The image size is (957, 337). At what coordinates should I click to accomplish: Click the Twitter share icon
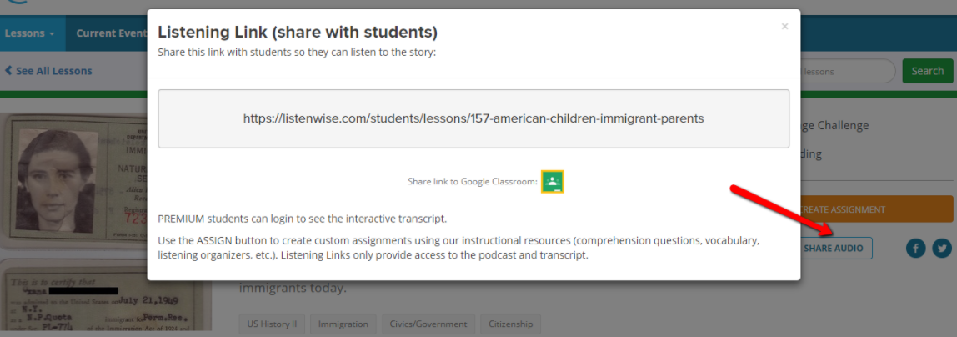942,248
